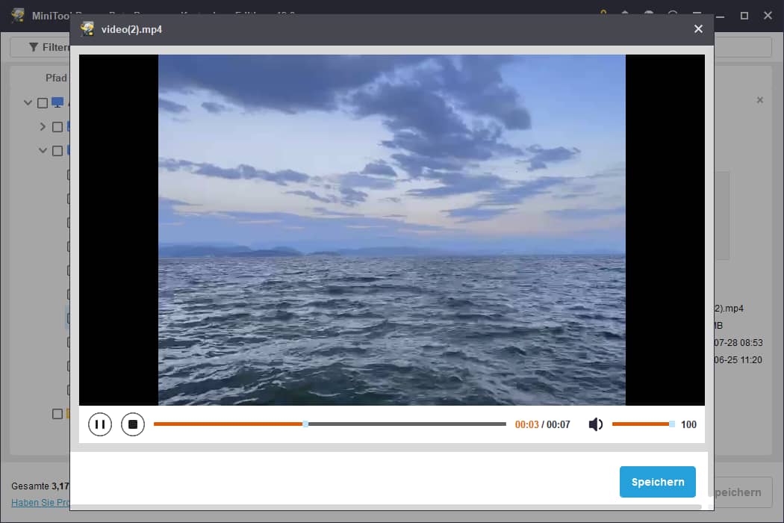Viewport: 784px width, 523px height.
Task: Pause the video playback
Action: [99, 424]
